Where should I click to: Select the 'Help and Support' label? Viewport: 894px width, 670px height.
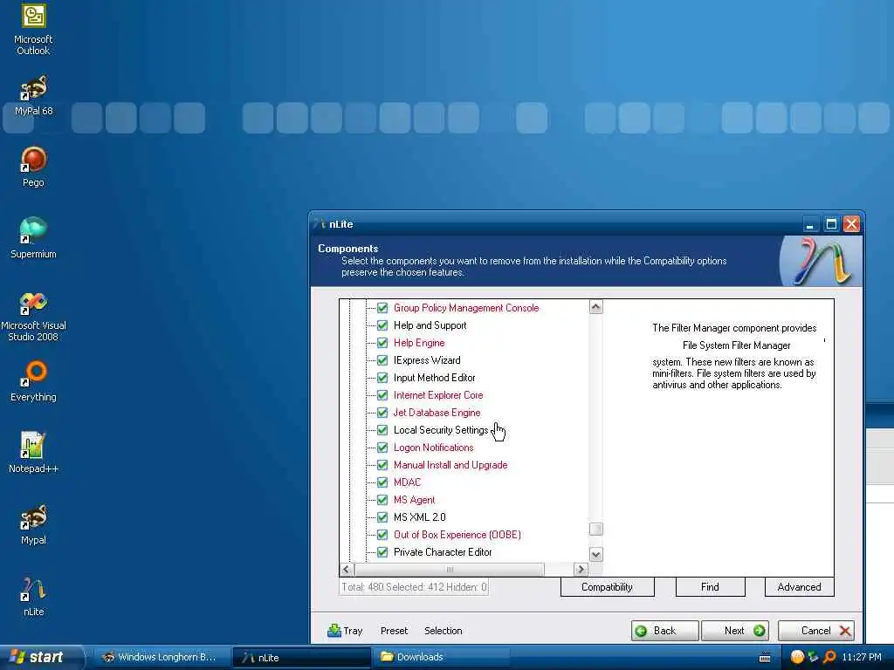point(430,325)
